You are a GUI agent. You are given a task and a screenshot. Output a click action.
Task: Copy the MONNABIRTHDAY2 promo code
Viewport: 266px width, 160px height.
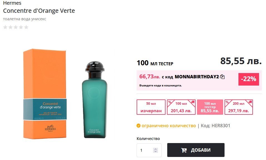222,77
